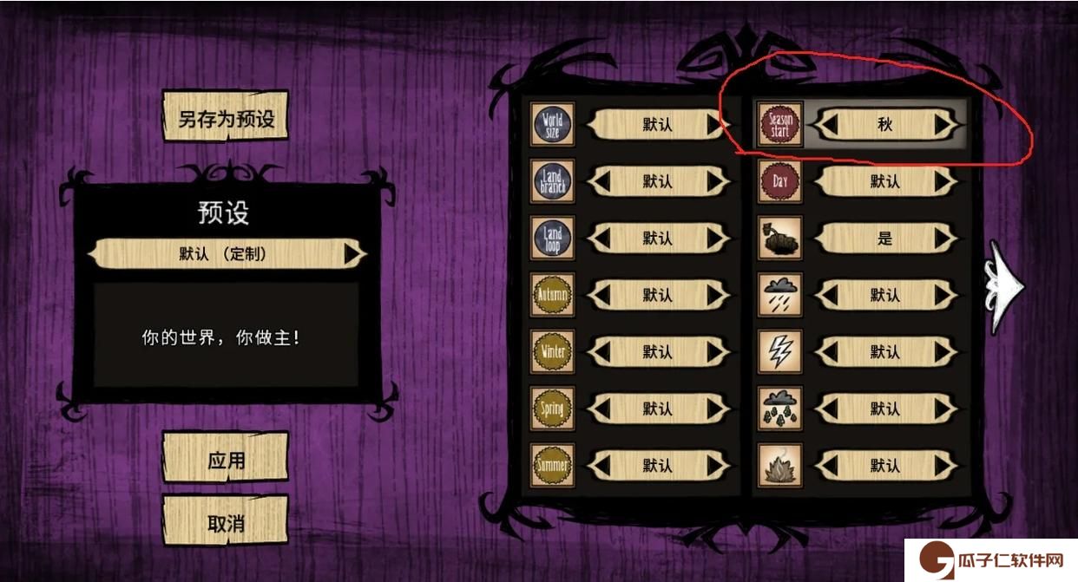Screen dimensions: 1078x582
Task: Advance Season start value with right arrow
Action: tap(943, 125)
